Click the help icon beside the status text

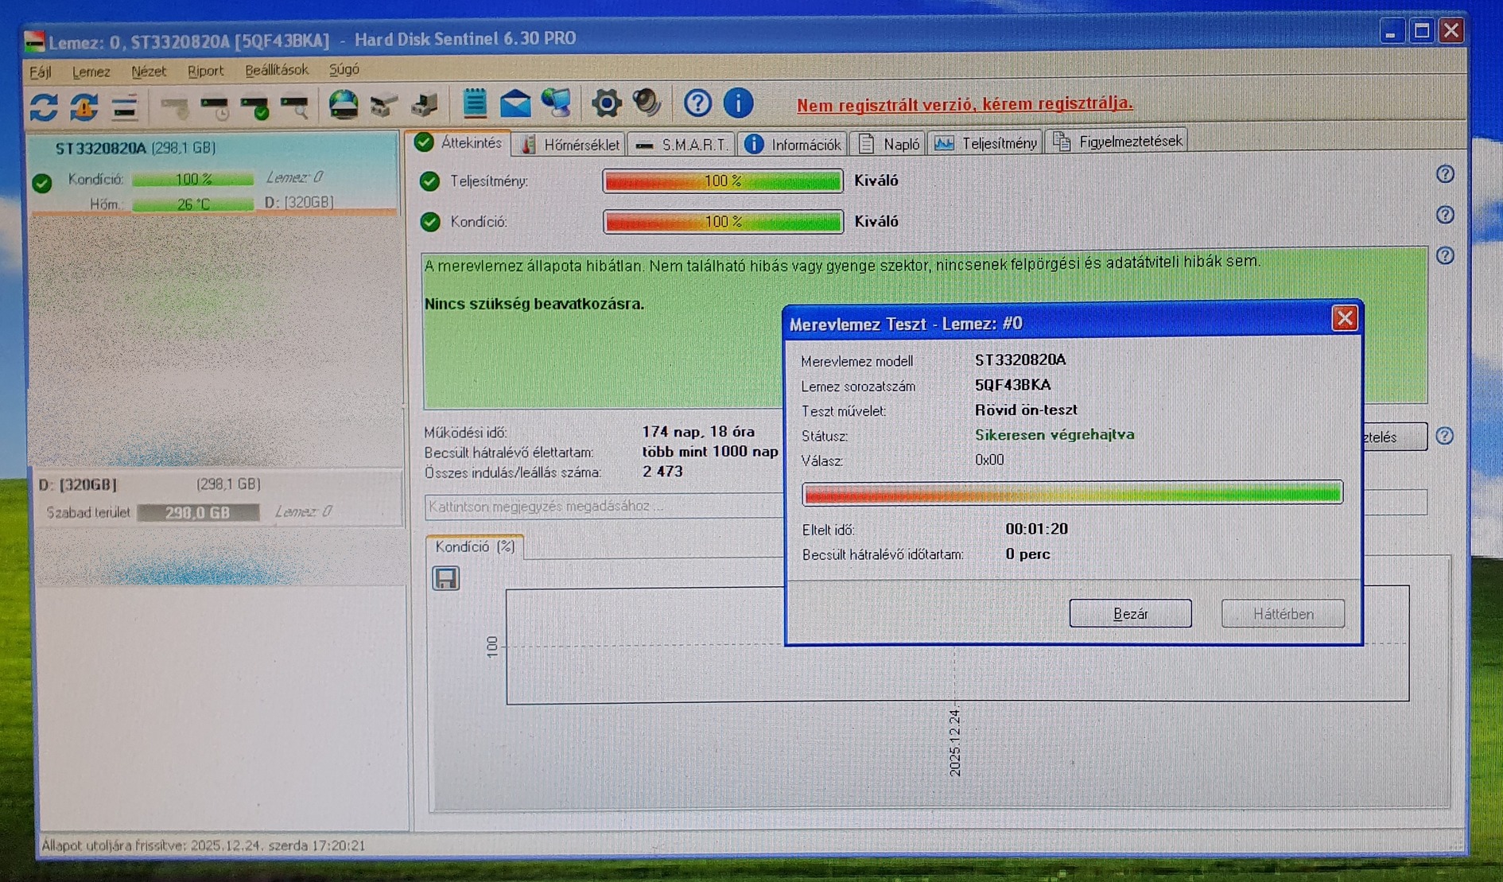[x=1445, y=255]
